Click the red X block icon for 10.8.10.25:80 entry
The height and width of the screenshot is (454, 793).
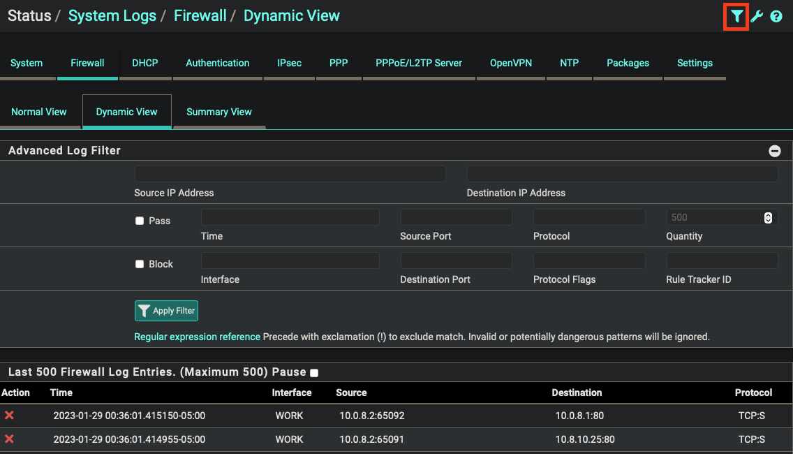click(9, 439)
